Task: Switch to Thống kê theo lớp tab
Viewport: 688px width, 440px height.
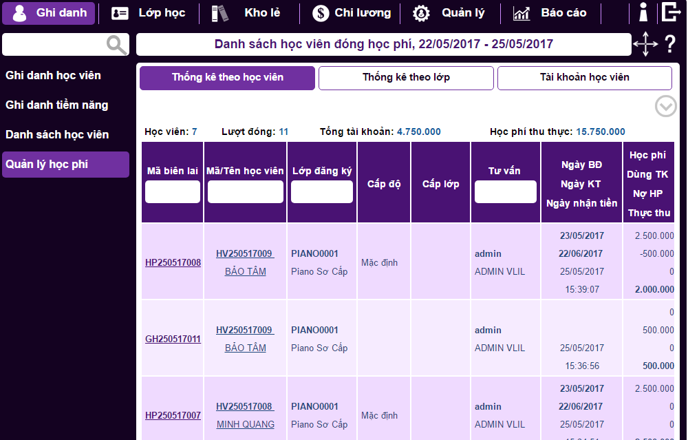Action: 406,78
